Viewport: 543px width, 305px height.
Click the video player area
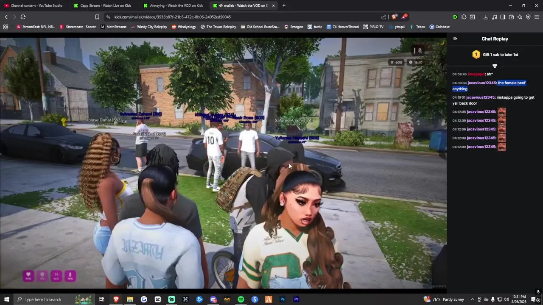pyautogui.click(x=223, y=163)
